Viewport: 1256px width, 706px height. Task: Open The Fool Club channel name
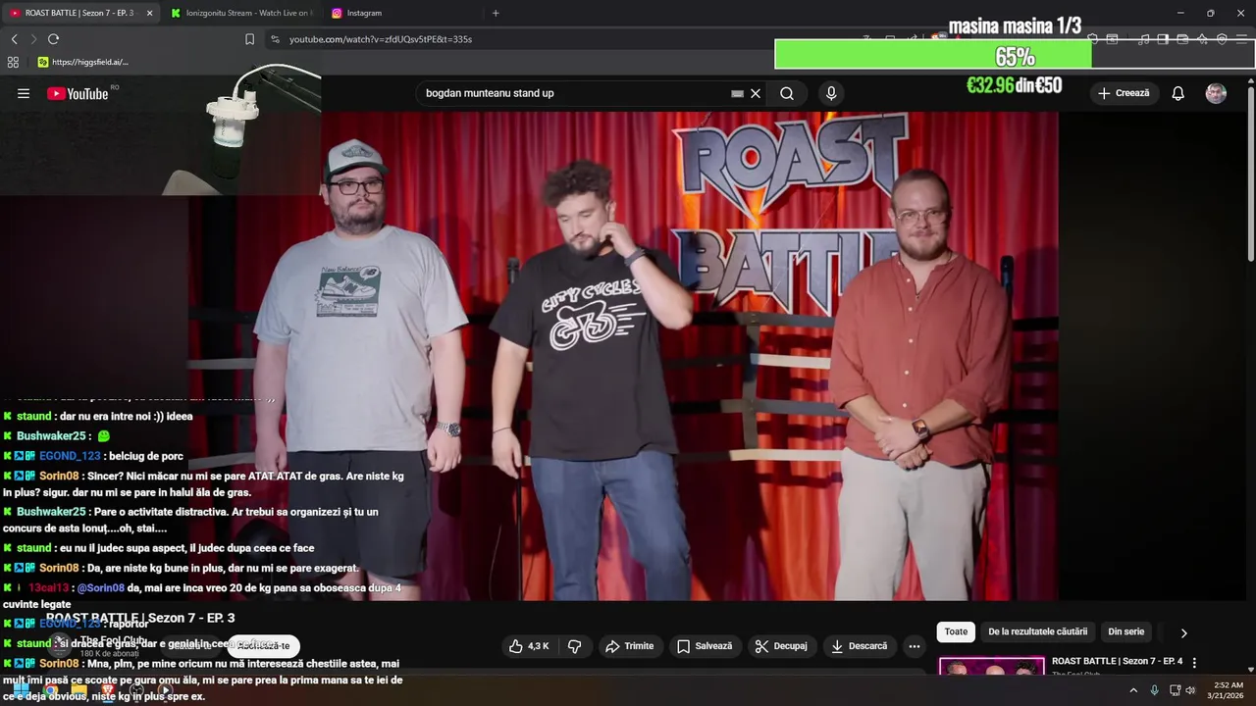pos(114,640)
